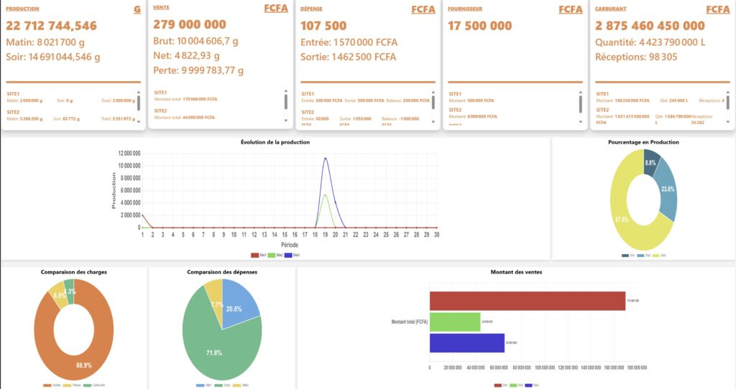Screen dimensions: 736x389
Task: Click the G unit label on the PRODUCTION card
Action: point(137,9)
